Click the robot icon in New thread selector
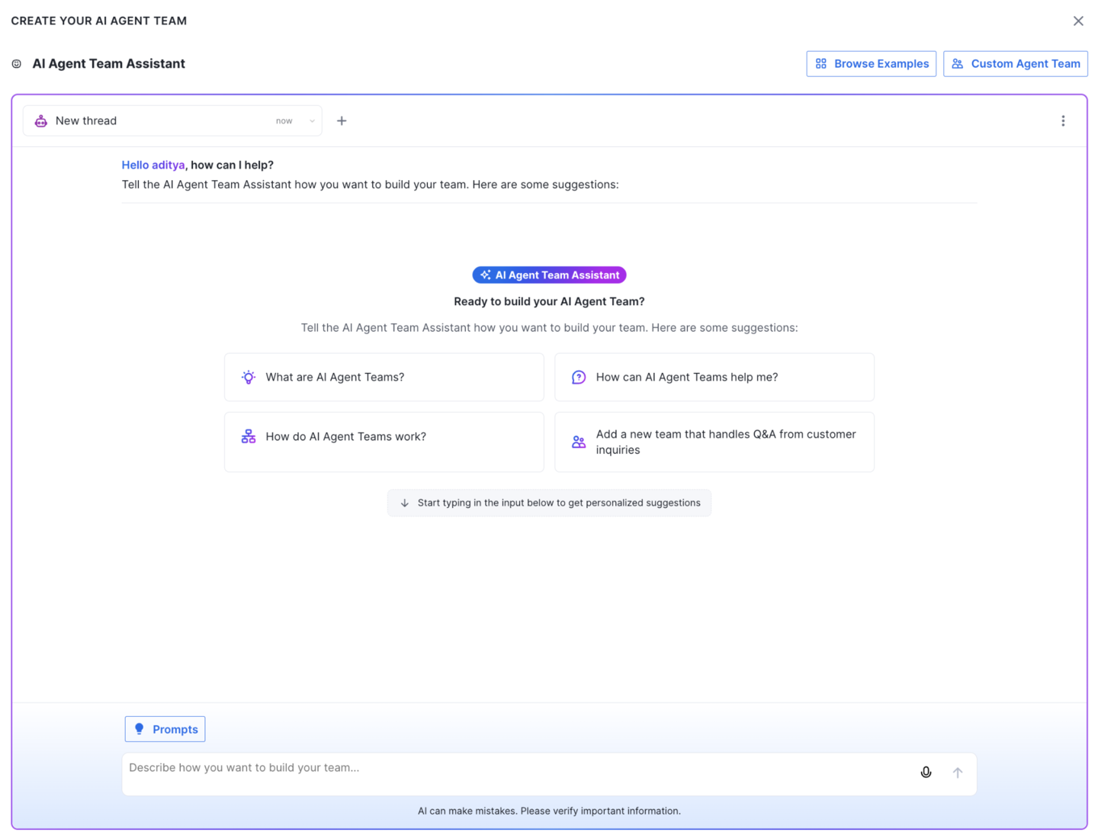Screen dimensions: 1098x839 (x=41, y=121)
